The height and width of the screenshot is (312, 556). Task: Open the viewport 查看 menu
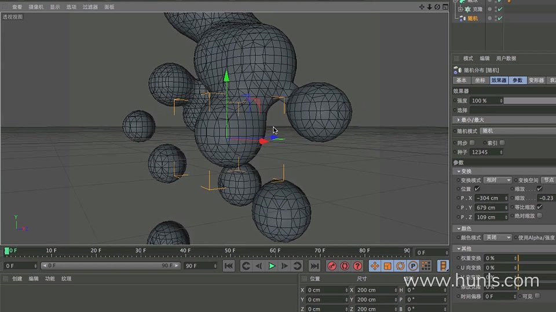[x=17, y=7]
